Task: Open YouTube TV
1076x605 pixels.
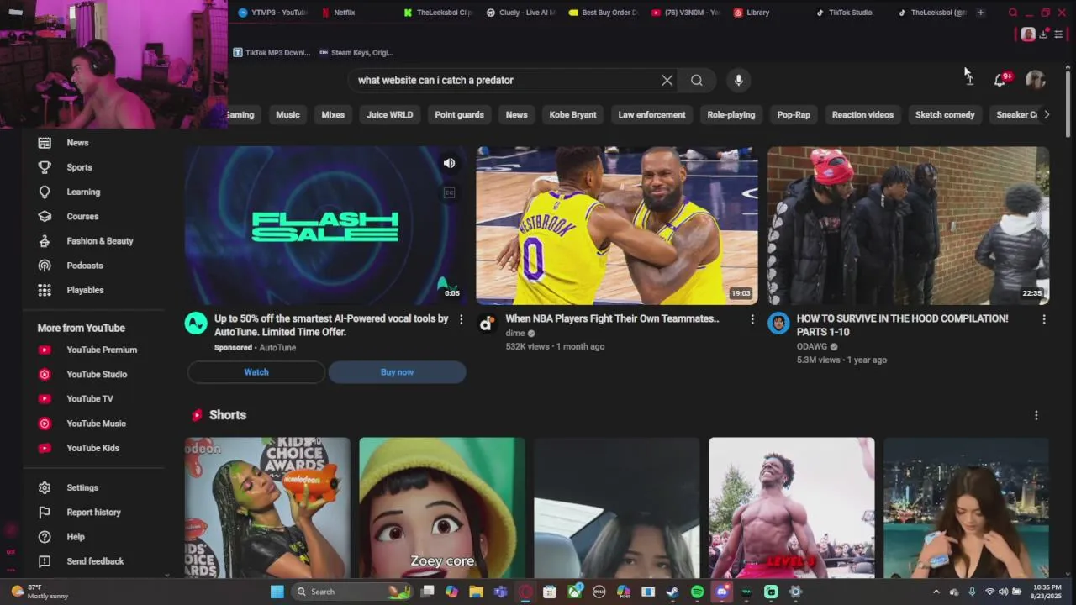Action: tap(90, 399)
